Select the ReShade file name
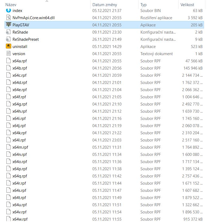The height and width of the screenshot is (223, 208). 20,32
